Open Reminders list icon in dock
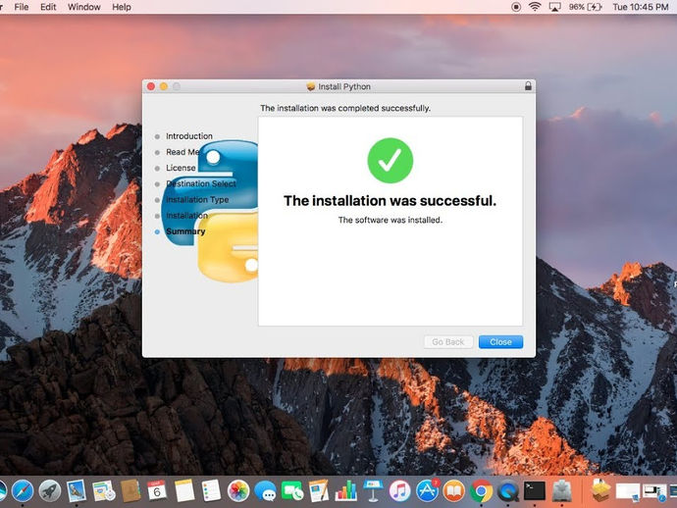This screenshot has width=677, height=508. click(x=211, y=490)
